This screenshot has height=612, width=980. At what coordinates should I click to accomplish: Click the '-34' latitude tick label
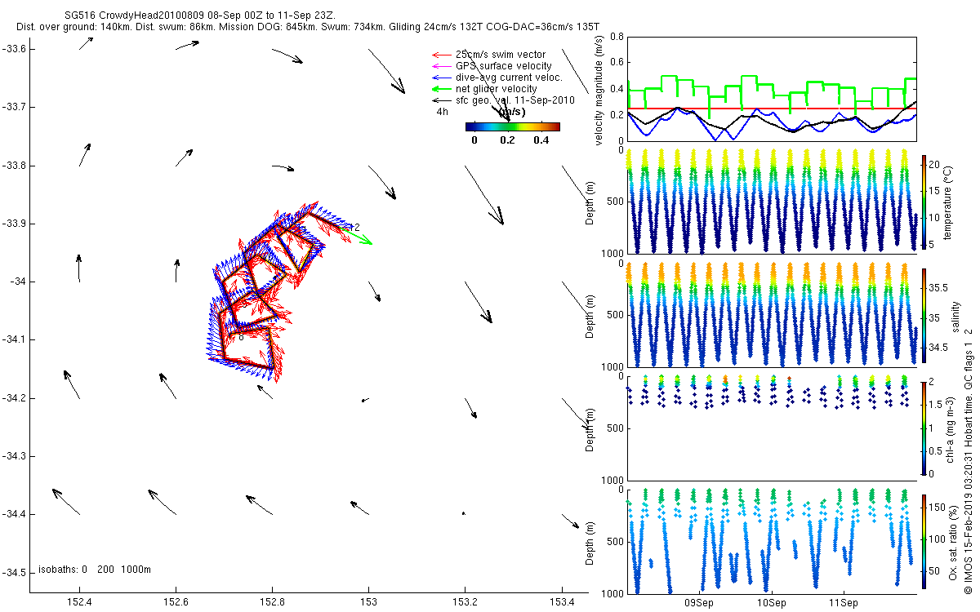(x=19, y=282)
